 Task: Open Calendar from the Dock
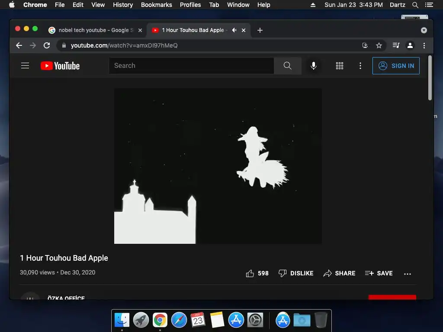[x=198, y=320]
